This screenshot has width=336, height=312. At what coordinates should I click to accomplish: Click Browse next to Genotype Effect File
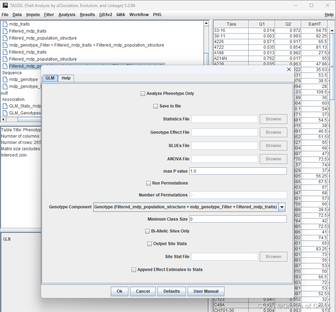pyautogui.click(x=274, y=132)
